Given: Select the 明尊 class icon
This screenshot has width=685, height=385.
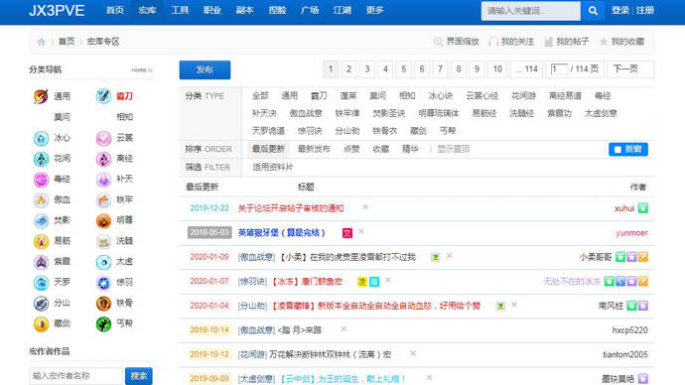Looking at the screenshot, I should coord(103,221).
